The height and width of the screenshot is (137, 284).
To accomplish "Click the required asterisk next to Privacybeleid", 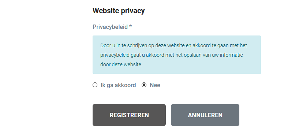I will click(130, 27).
